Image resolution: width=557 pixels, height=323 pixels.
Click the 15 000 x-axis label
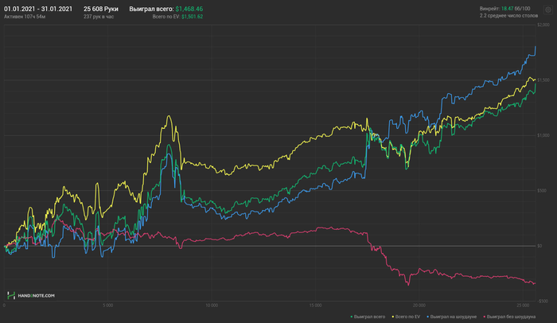(x=315, y=305)
